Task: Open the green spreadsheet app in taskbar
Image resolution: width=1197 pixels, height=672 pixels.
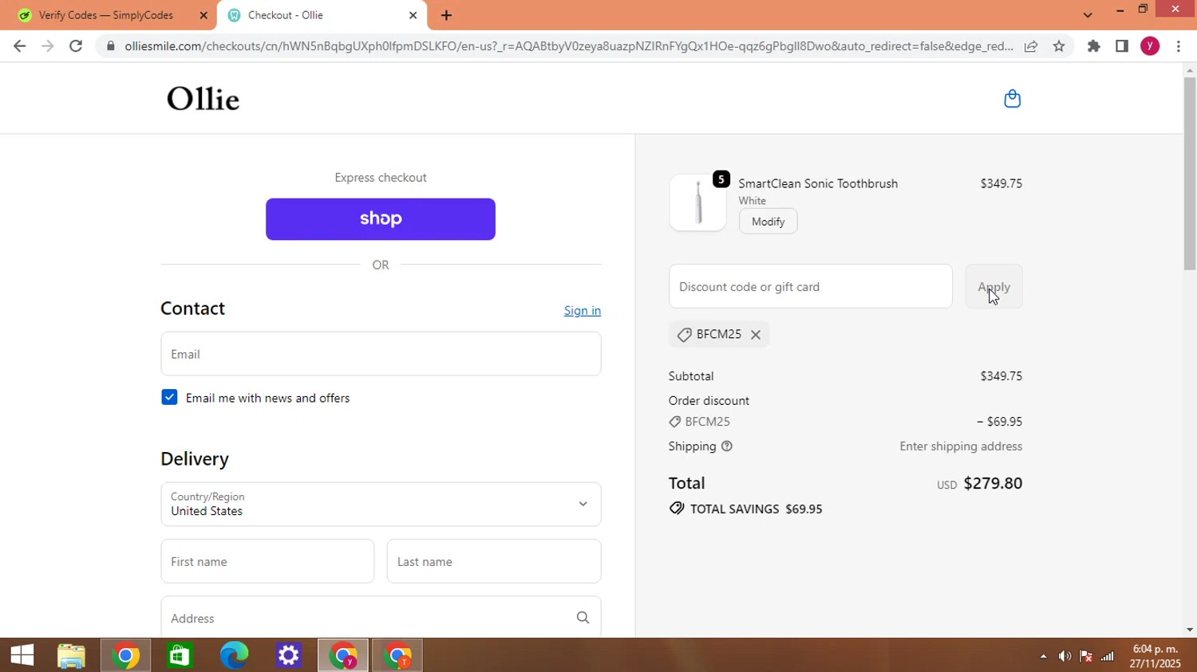Action: coord(180,655)
